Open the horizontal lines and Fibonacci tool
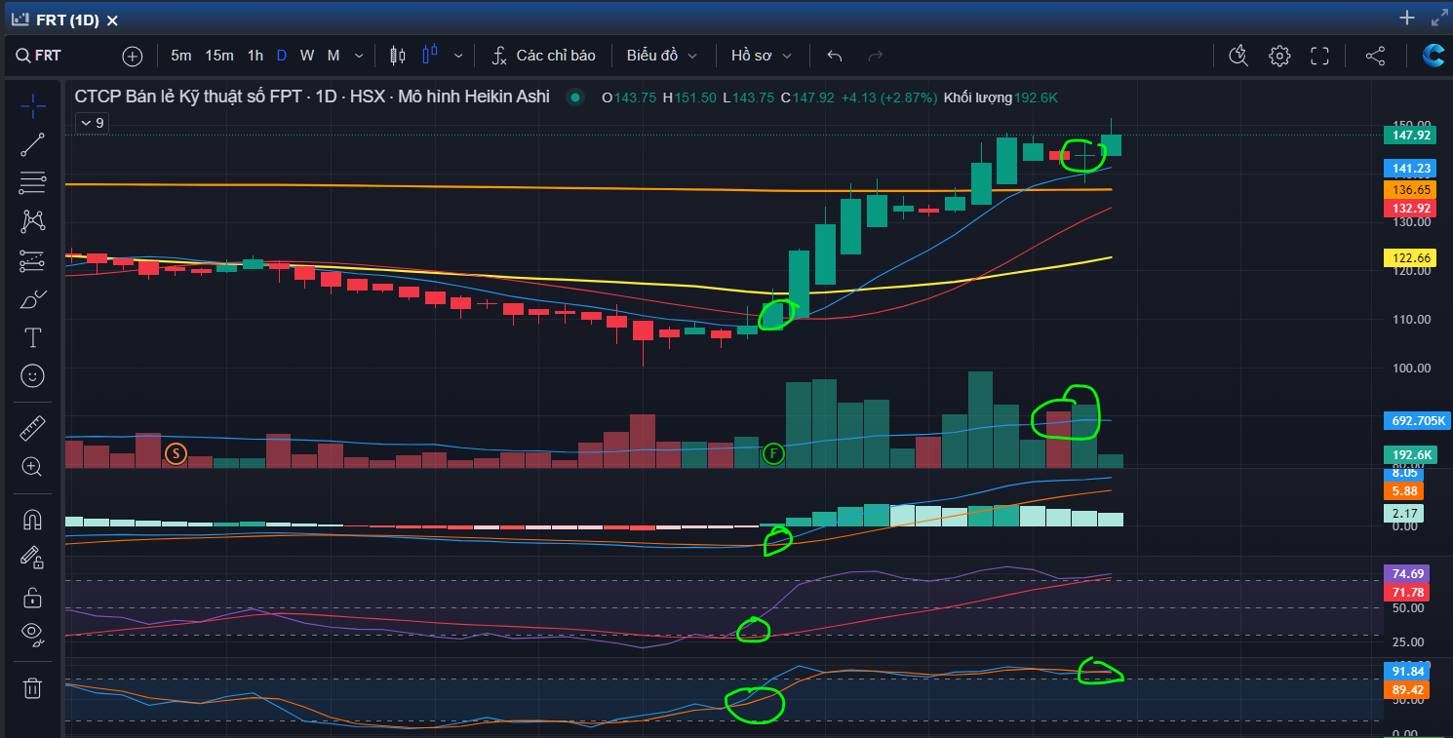 [x=33, y=182]
